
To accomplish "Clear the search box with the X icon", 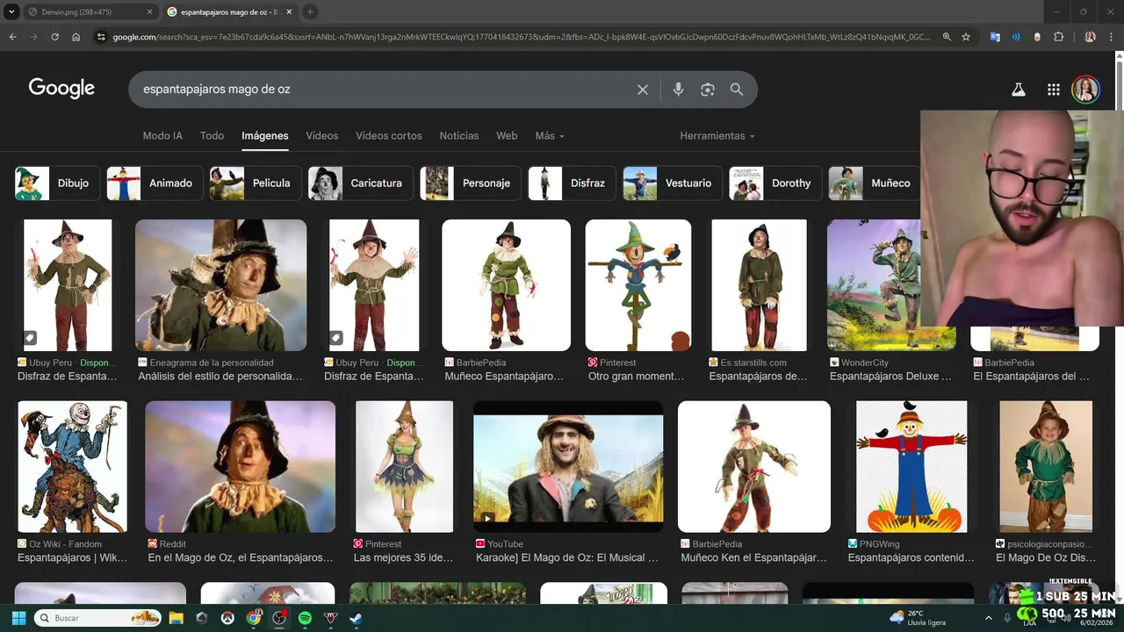I will tap(643, 90).
